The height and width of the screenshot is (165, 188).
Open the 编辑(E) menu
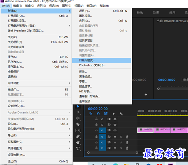[x=18, y=6]
